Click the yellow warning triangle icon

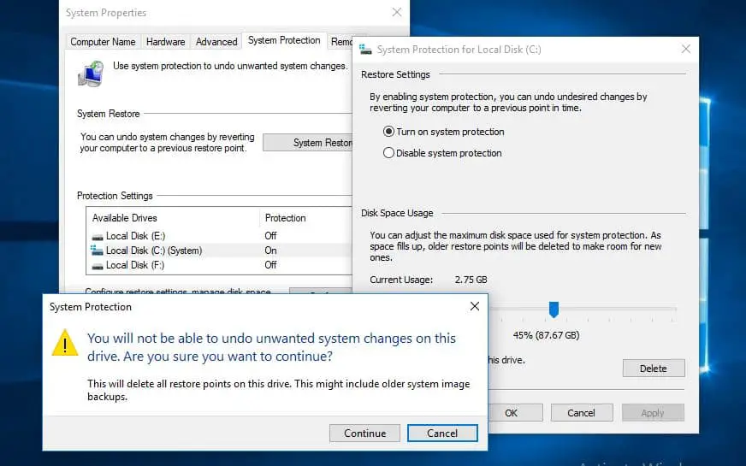pyautogui.click(x=65, y=344)
